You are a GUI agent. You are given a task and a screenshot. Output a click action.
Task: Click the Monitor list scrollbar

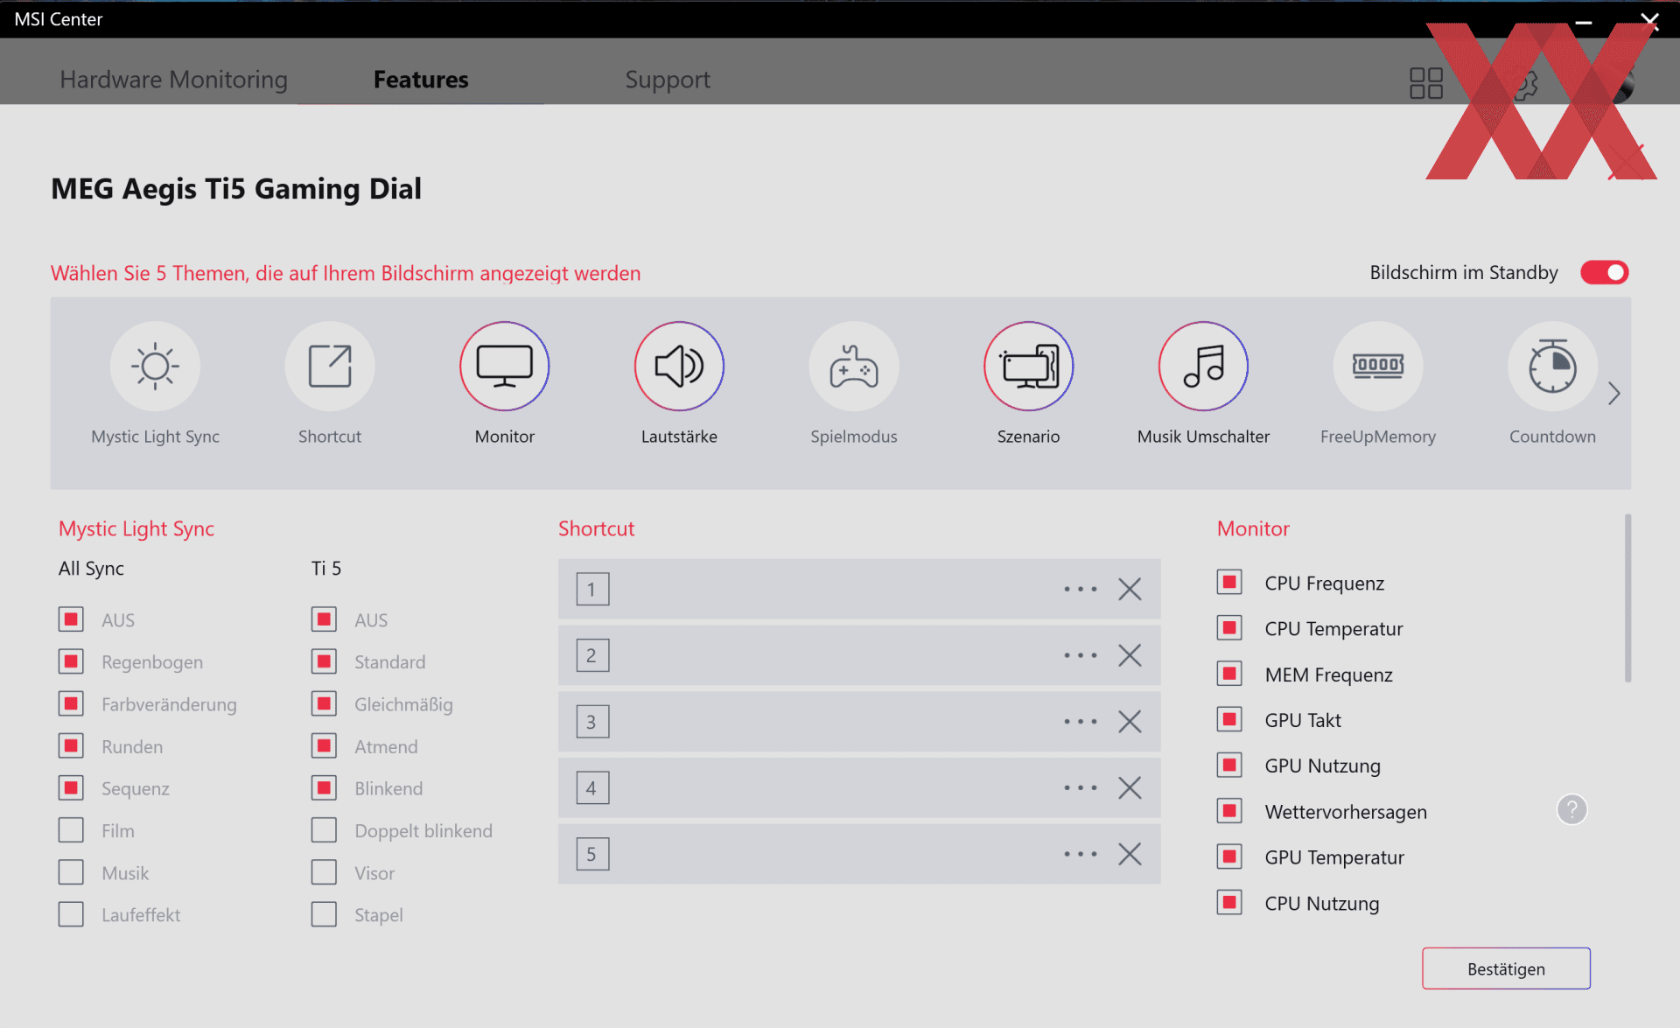[x=1627, y=598]
